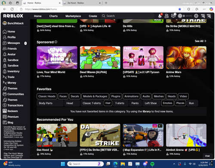Click the Edge icon in the taskbar
The height and width of the screenshot is (168, 215).
coord(115,164)
